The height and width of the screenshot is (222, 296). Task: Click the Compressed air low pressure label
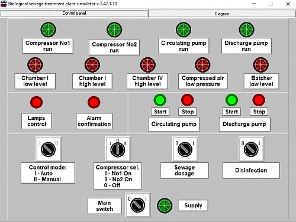203,81
